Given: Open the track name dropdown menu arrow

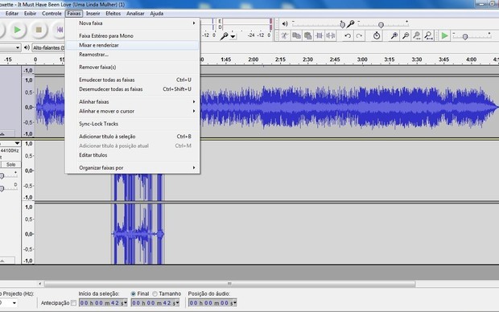Looking at the screenshot, I should tap(17, 143).
